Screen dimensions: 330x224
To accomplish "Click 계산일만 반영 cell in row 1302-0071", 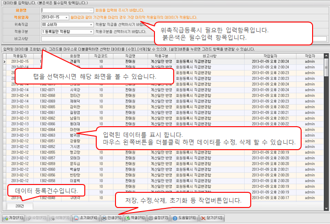I will 161,90.
